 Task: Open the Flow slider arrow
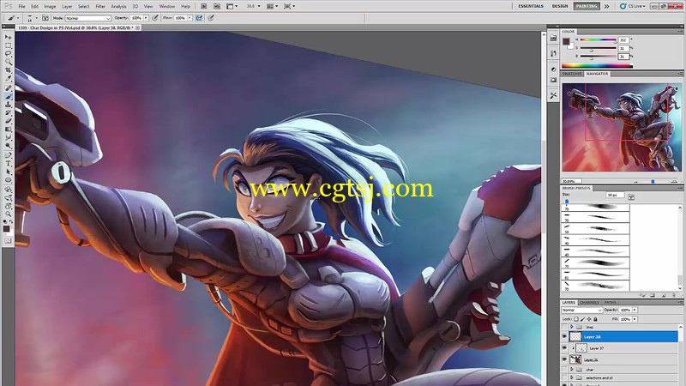click(x=190, y=18)
